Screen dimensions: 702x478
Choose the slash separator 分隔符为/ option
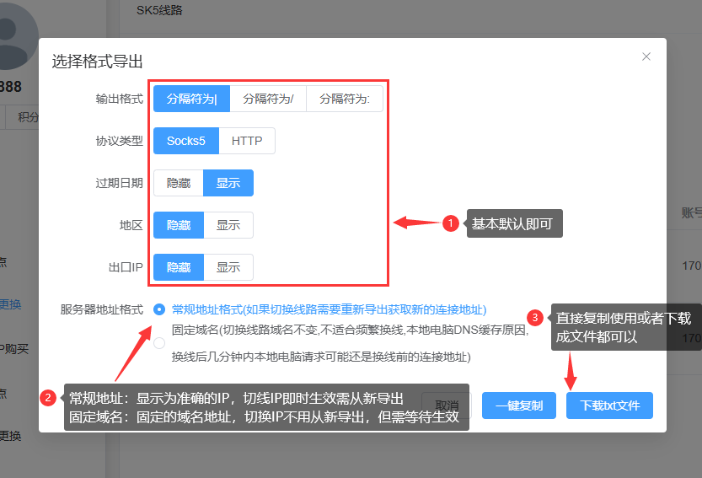[x=268, y=99]
